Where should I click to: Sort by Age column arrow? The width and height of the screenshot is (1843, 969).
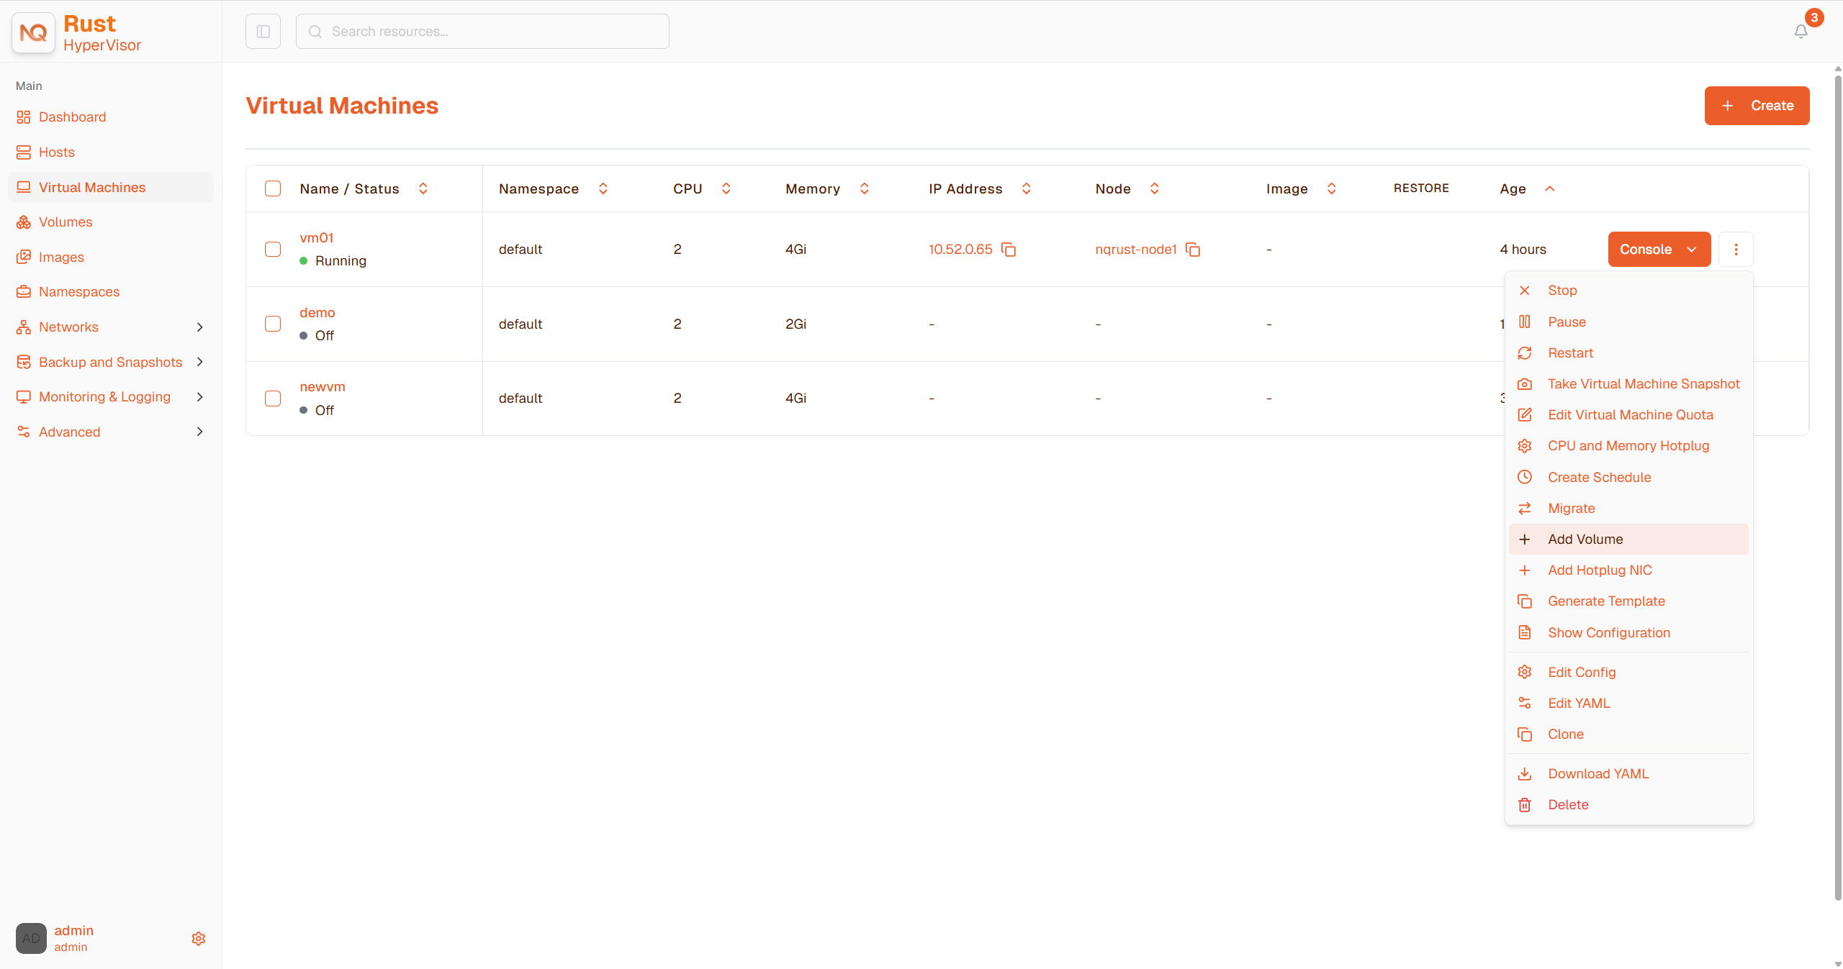coord(1550,188)
